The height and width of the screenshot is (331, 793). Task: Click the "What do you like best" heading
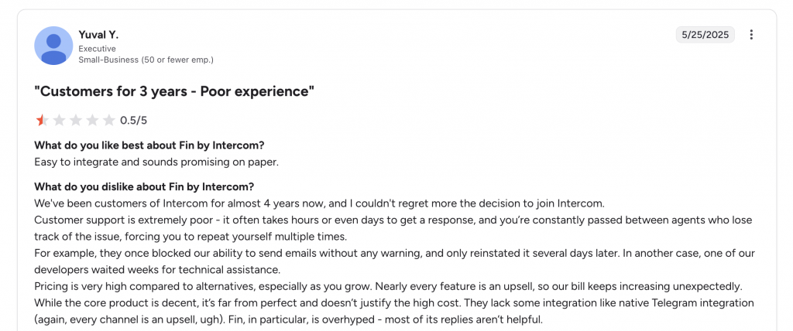click(149, 145)
